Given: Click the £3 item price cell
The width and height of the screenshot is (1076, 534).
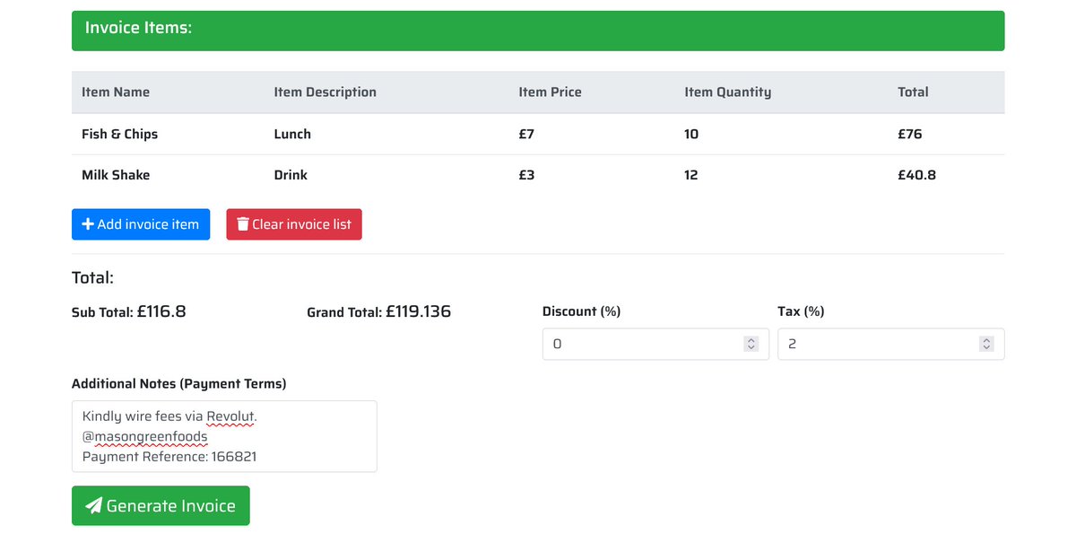Looking at the screenshot, I should click(x=526, y=175).
